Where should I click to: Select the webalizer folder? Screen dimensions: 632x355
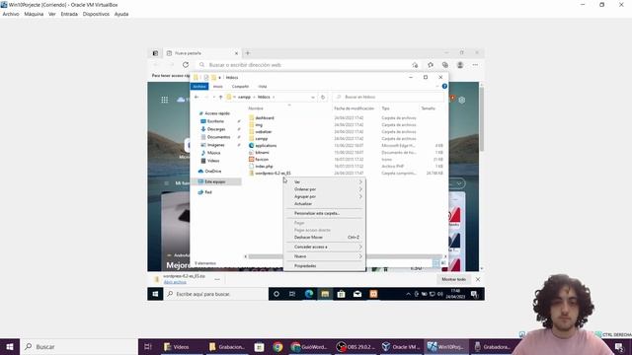264,131
